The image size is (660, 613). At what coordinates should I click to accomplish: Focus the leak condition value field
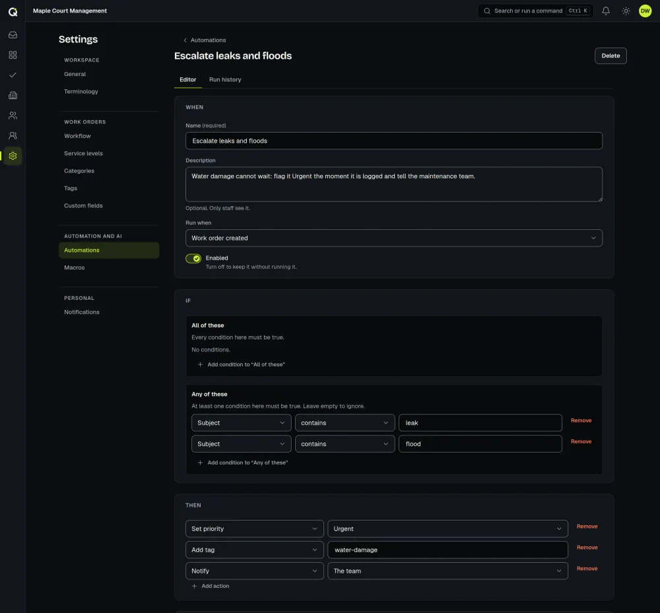(480, 423)
